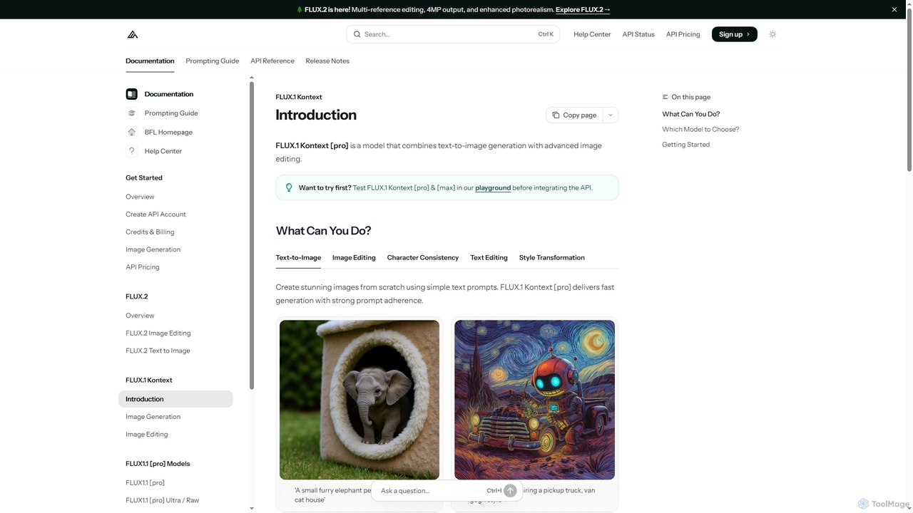The height and width of the screenshot is (513, 913).
Task: Focus the Search input field
Action: (x=453, y=34)
